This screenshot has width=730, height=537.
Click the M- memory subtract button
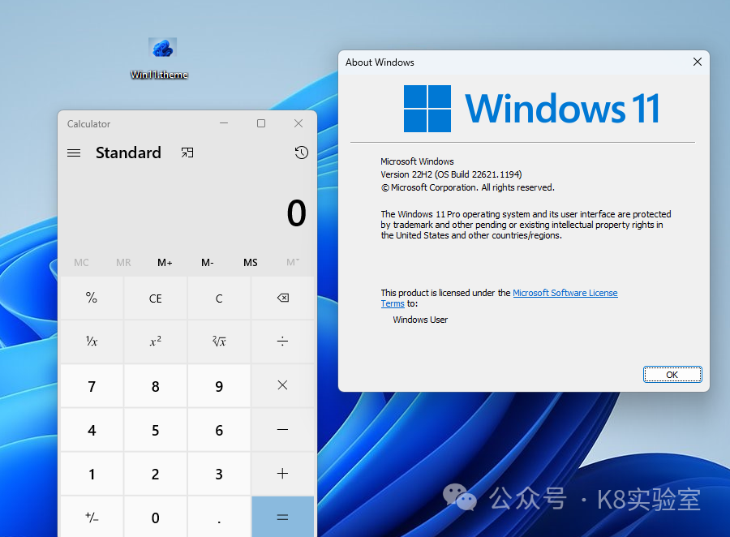click(x=207, y=263)
